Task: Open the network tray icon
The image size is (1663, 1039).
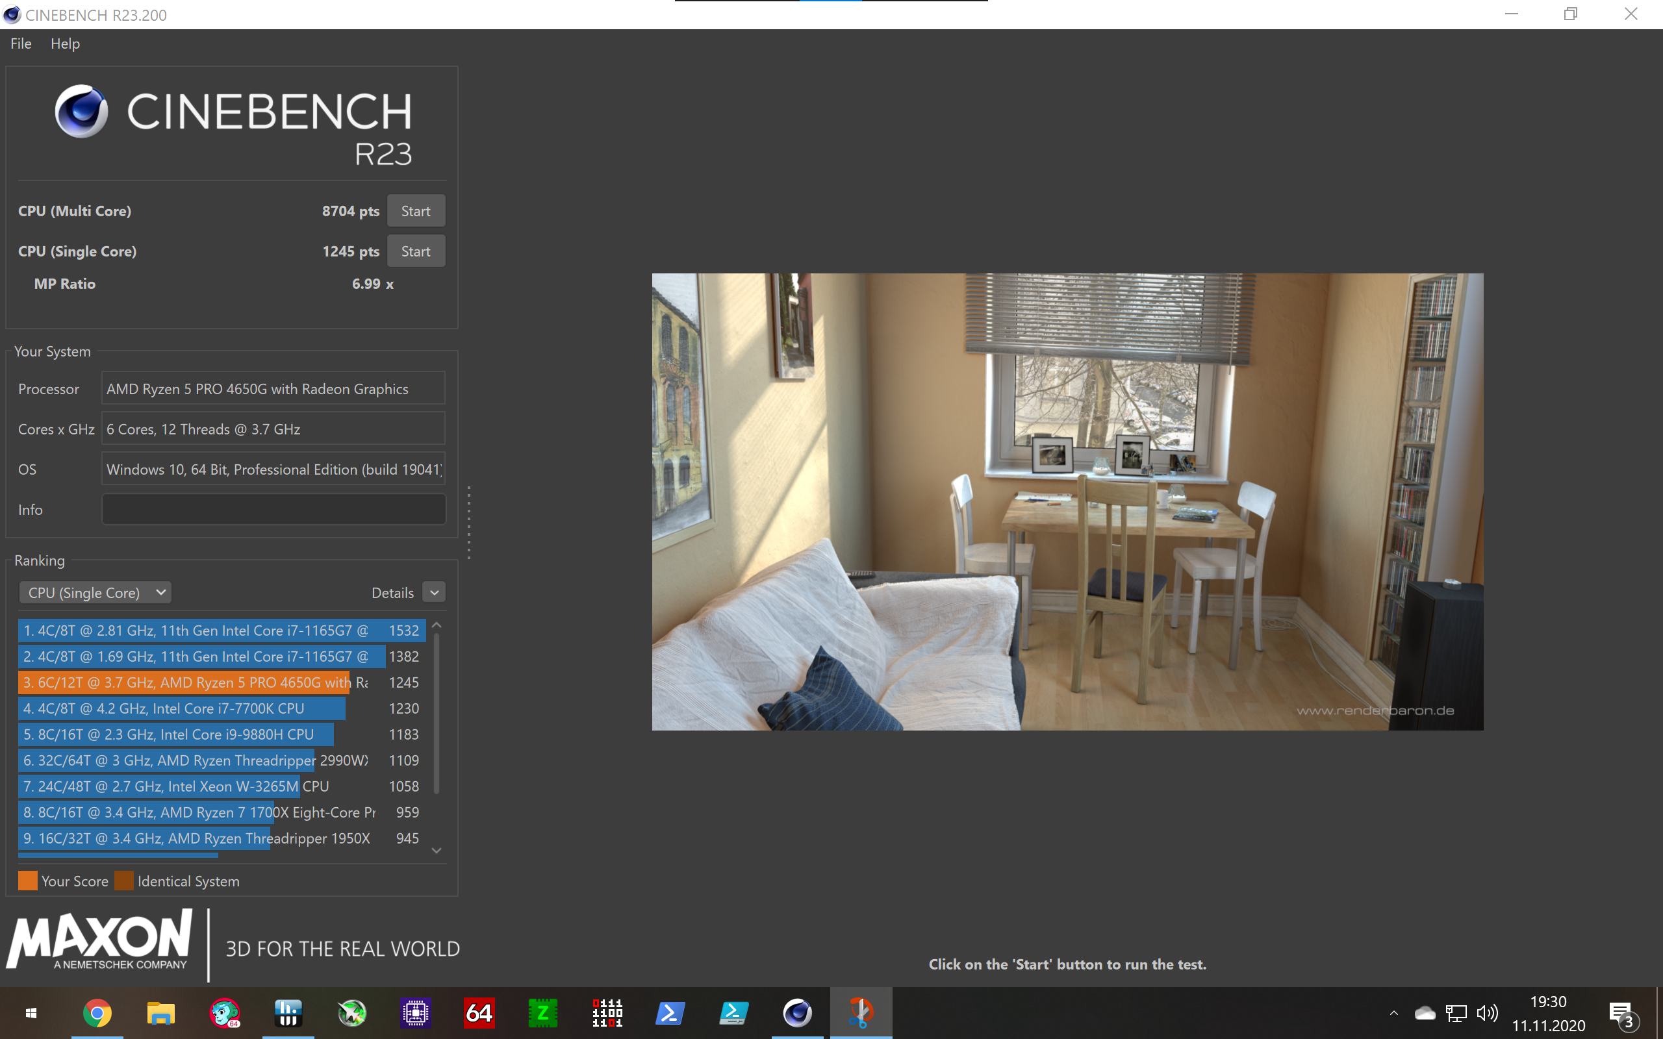Action: point(1456,1013)
